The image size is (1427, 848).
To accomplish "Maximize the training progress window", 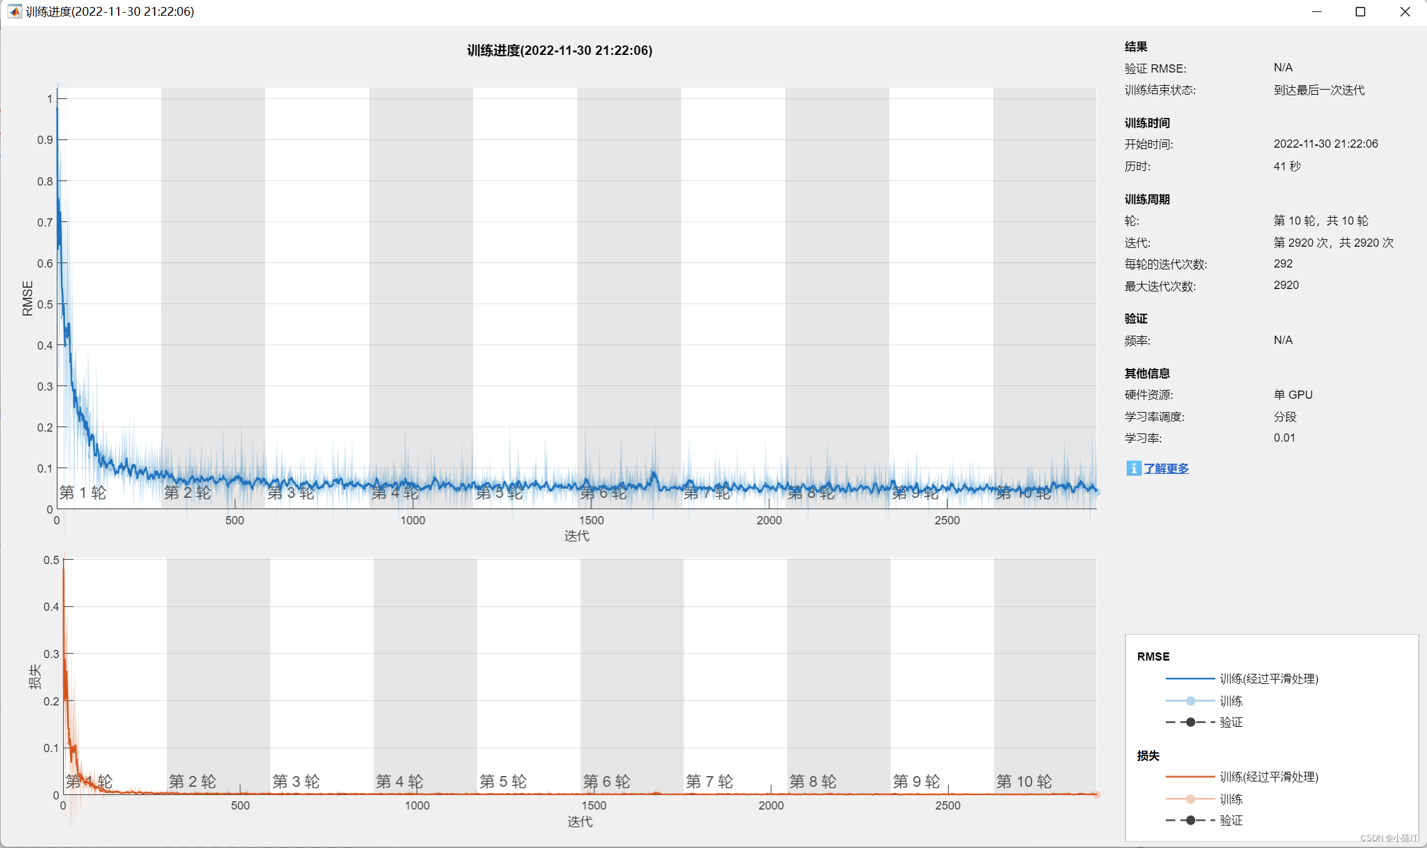I will 1360,11.
